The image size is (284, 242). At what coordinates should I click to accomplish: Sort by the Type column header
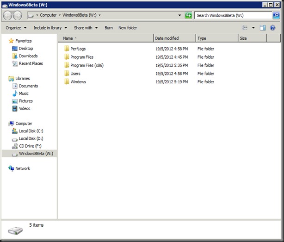[x=217, y=38]
